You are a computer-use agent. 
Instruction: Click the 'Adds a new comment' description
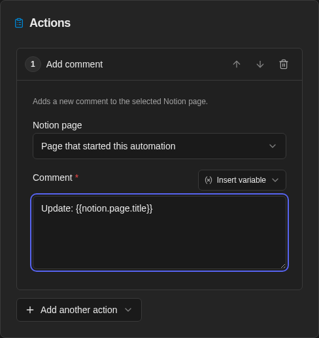pos(120,102)
